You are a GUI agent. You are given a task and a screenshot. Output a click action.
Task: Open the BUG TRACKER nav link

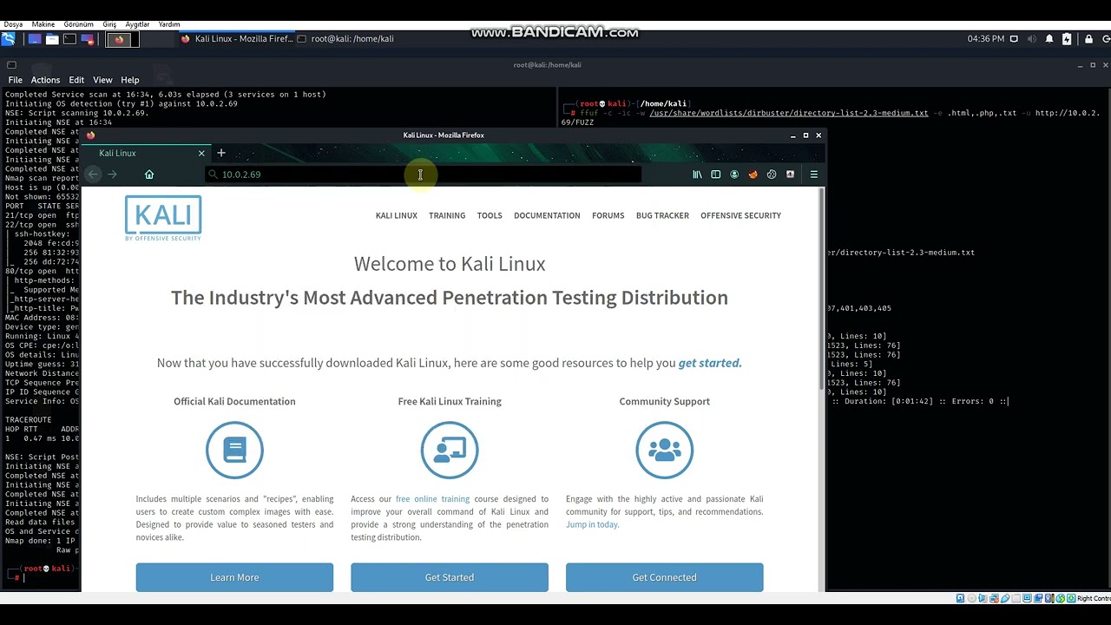662,215
